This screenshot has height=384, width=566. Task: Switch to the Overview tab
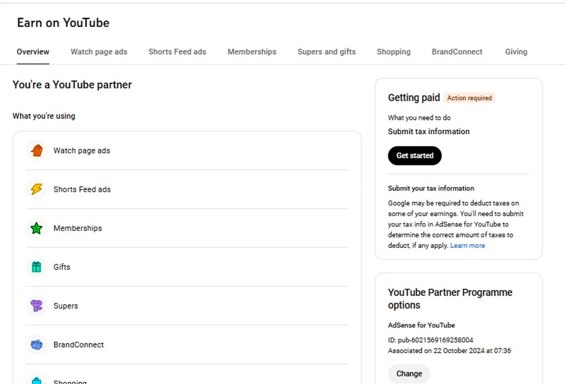coord(33,52)
